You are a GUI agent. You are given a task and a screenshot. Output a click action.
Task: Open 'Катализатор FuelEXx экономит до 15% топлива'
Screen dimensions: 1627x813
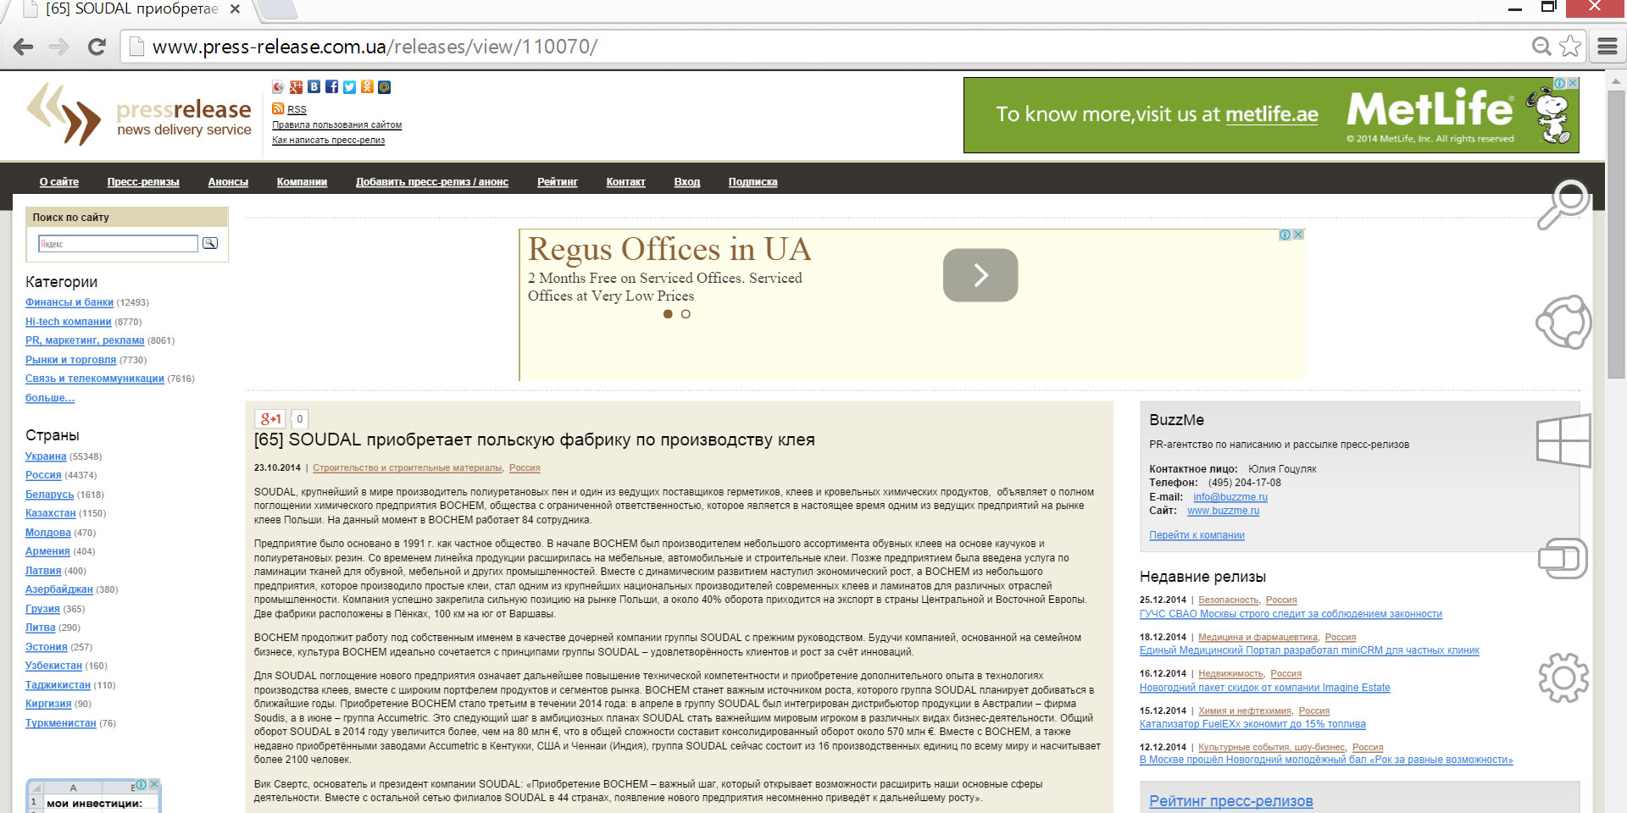coord(1252,724)
